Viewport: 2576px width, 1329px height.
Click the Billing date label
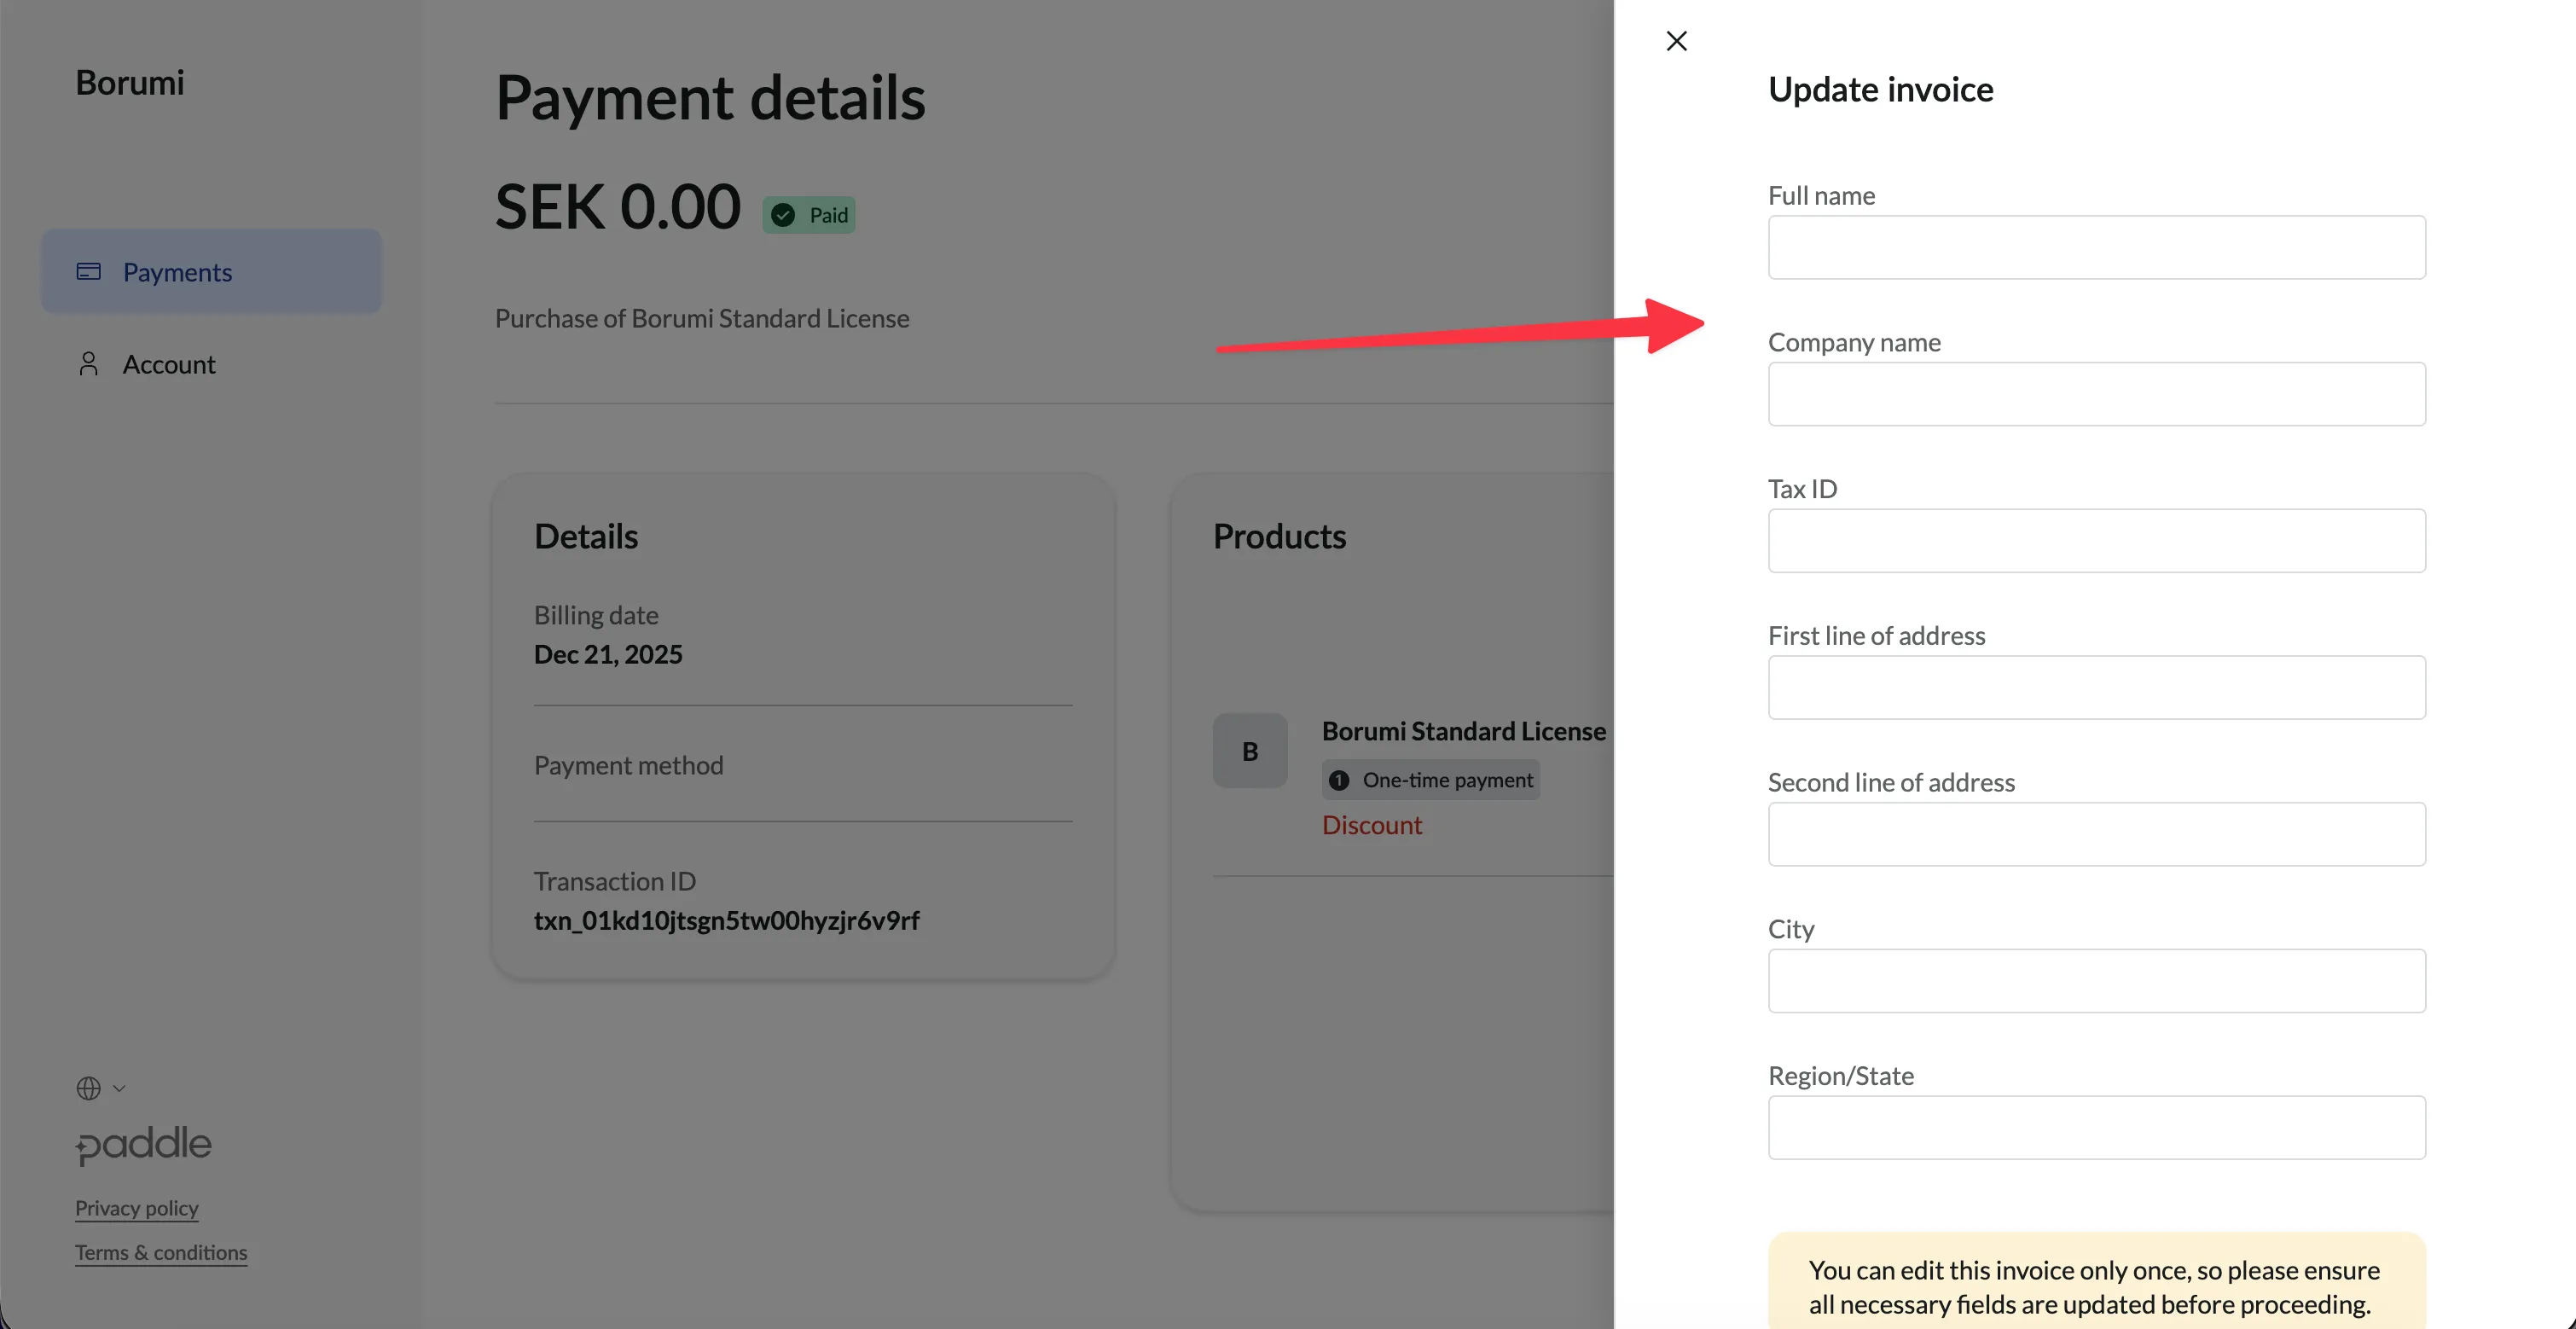point(596,615)
